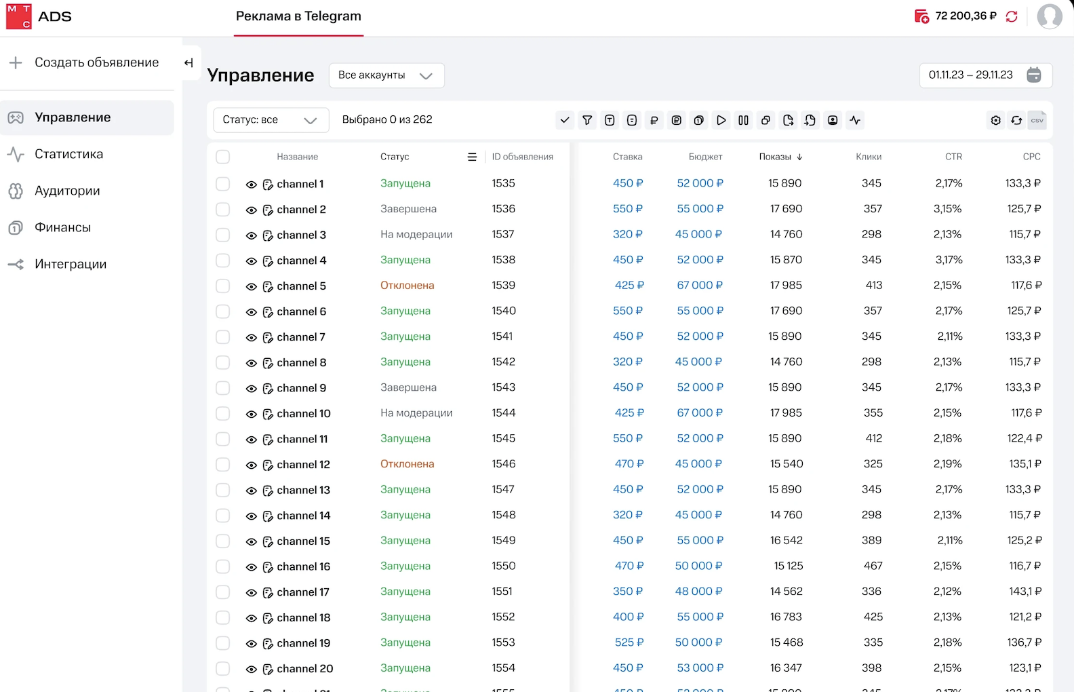Open the edit icon beside channel 15

point(268,541)
